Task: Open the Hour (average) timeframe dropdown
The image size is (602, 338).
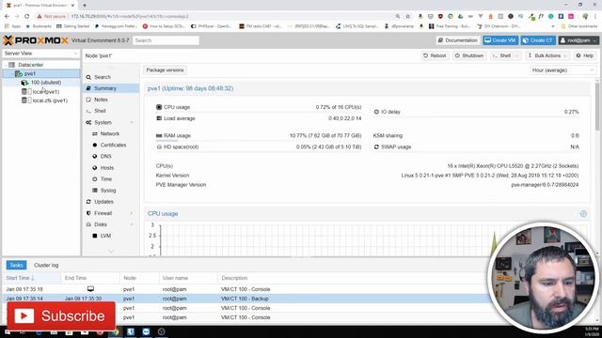Action: click(x=562, y=70)
